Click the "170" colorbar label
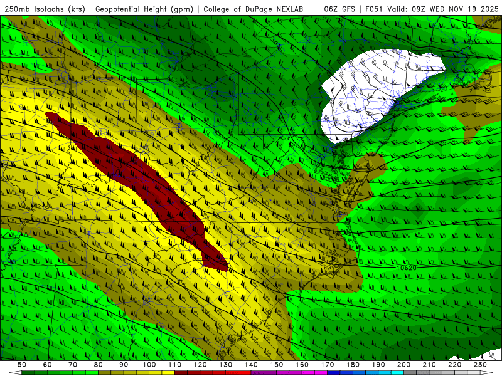This screenshot has height=376, width=502. pos(328,365)
